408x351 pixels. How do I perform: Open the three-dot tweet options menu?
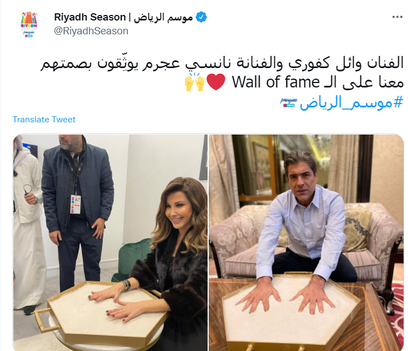[397, 17]
